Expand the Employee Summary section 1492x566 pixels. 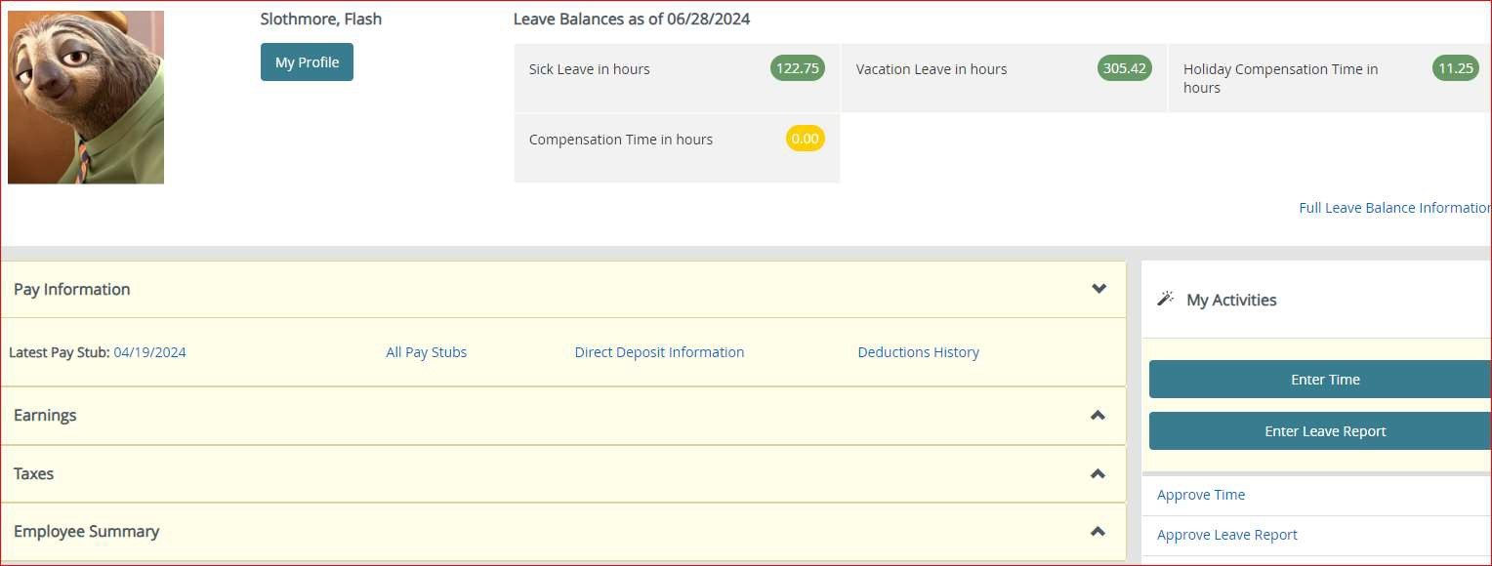(1096, 530)
